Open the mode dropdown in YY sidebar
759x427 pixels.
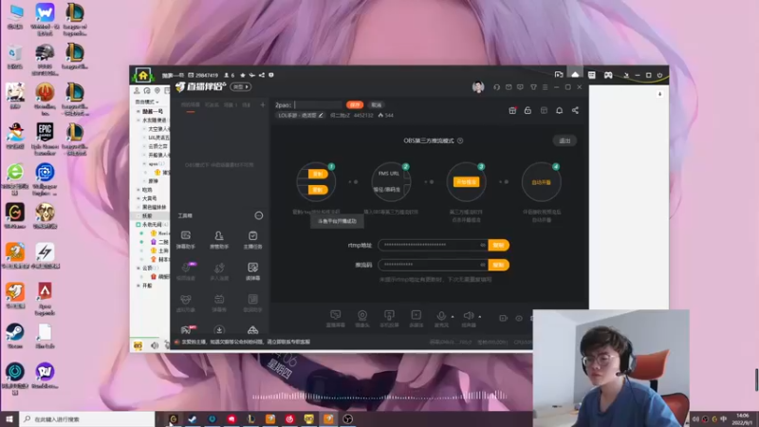click(x=147, y=102)
